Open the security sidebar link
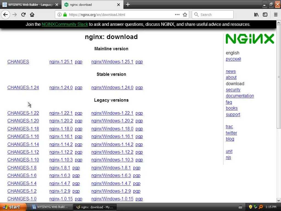This screenshot has height=211, width=281. tap(233, 90)
